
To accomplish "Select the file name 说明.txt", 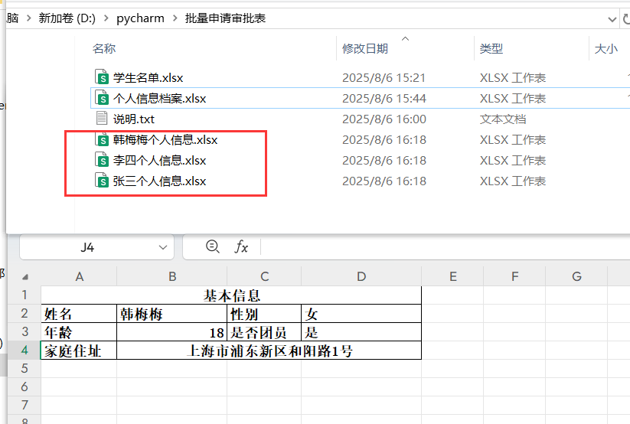I will click(134, 119).
